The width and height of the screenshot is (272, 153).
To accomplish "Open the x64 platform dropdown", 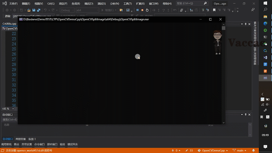I will click(x=87, y=10).
